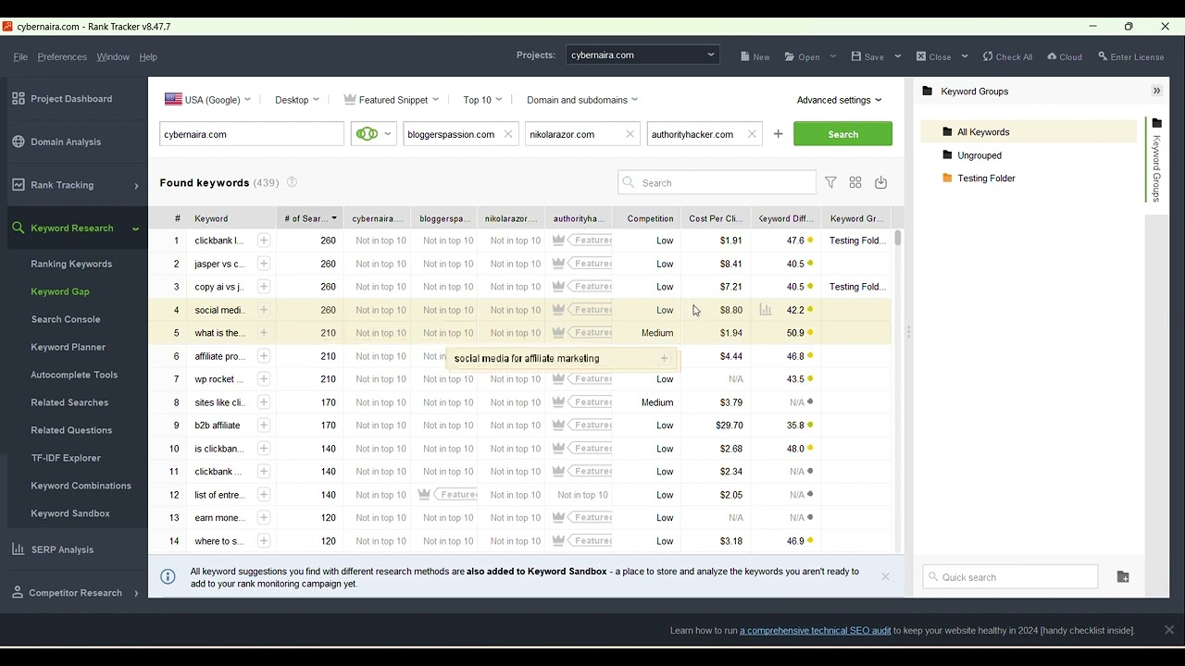Click the Close project toolbar button

click(933, 56)
